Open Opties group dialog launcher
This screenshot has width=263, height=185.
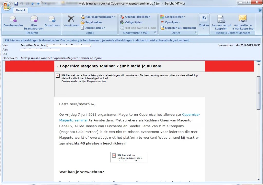pos(195,33)
